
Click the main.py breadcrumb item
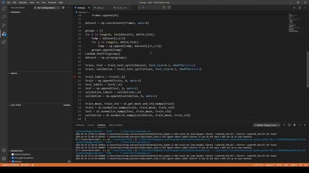(82, 12)
